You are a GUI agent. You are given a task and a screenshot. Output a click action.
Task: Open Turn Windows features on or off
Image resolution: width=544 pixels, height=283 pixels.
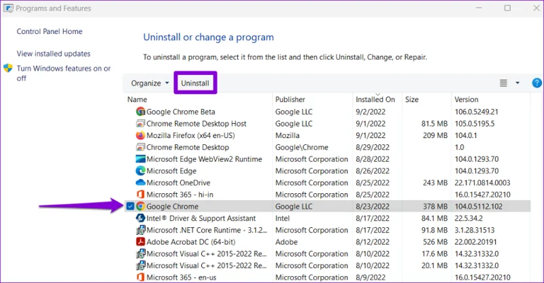(x=64, y=73)
